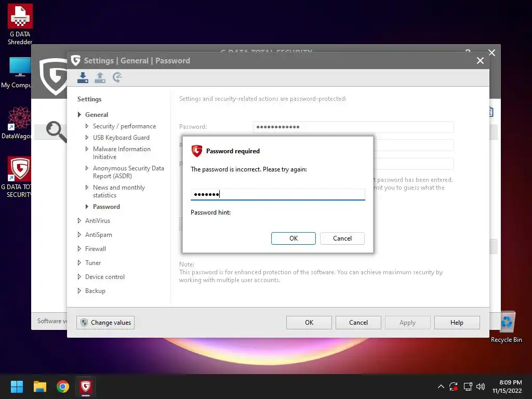
Task: Confirm password with dialog OK button
Action: tap(294, 238)
